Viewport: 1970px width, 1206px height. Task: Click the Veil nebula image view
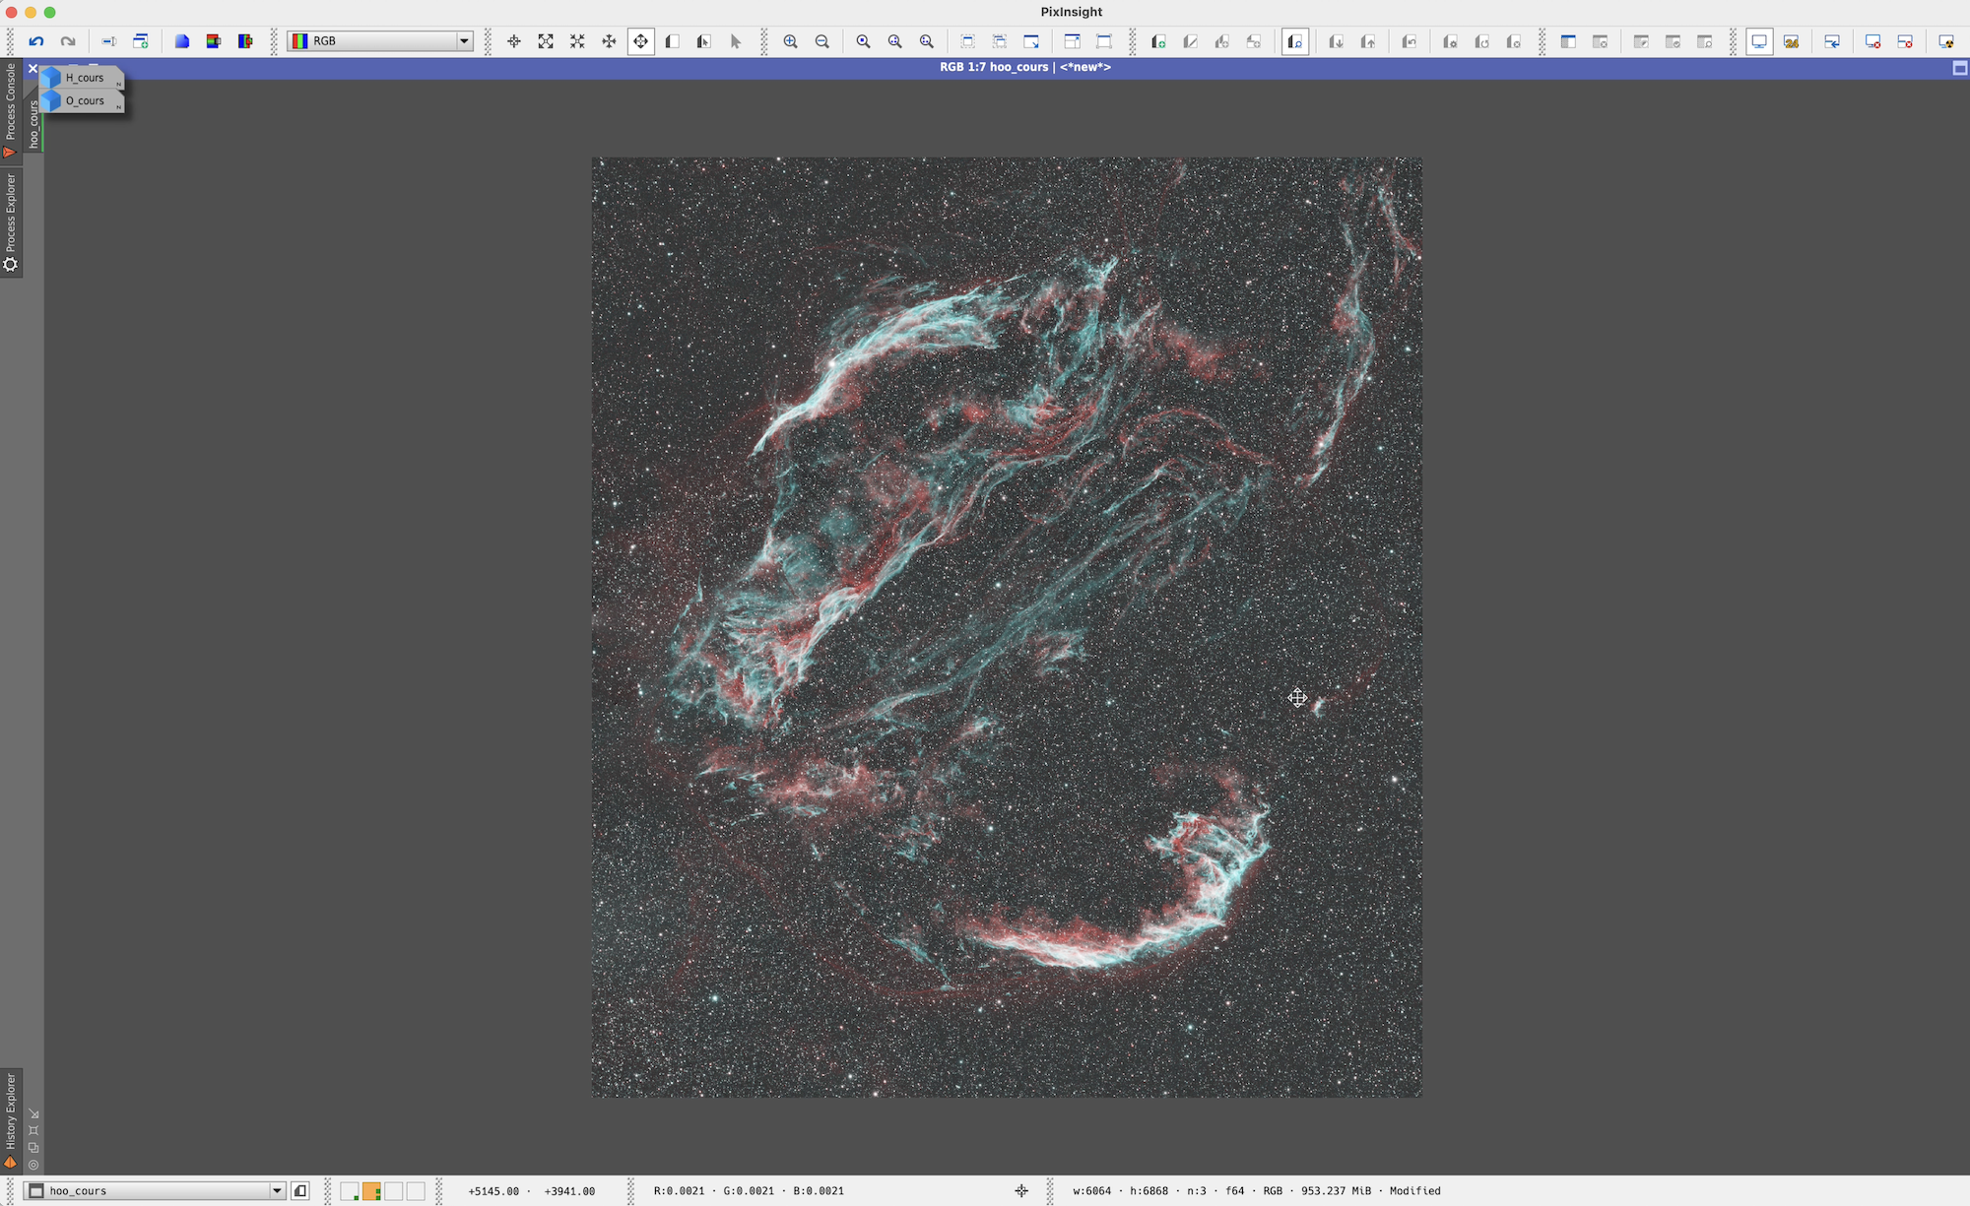coord(1006,626)
